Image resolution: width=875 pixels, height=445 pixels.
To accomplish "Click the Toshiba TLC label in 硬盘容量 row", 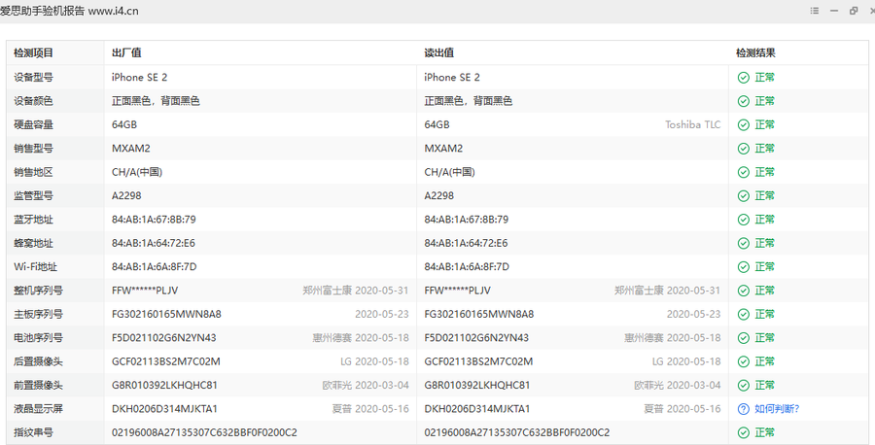I will [692, 125].
